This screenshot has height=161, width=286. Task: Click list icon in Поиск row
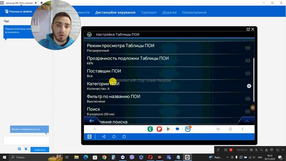point(248,111)
